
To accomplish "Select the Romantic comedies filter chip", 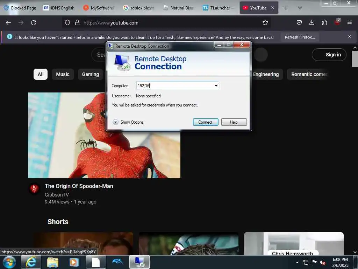I will coord(308,74).
